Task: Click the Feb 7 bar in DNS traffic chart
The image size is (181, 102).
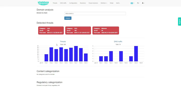Action: tap(131, 59)
